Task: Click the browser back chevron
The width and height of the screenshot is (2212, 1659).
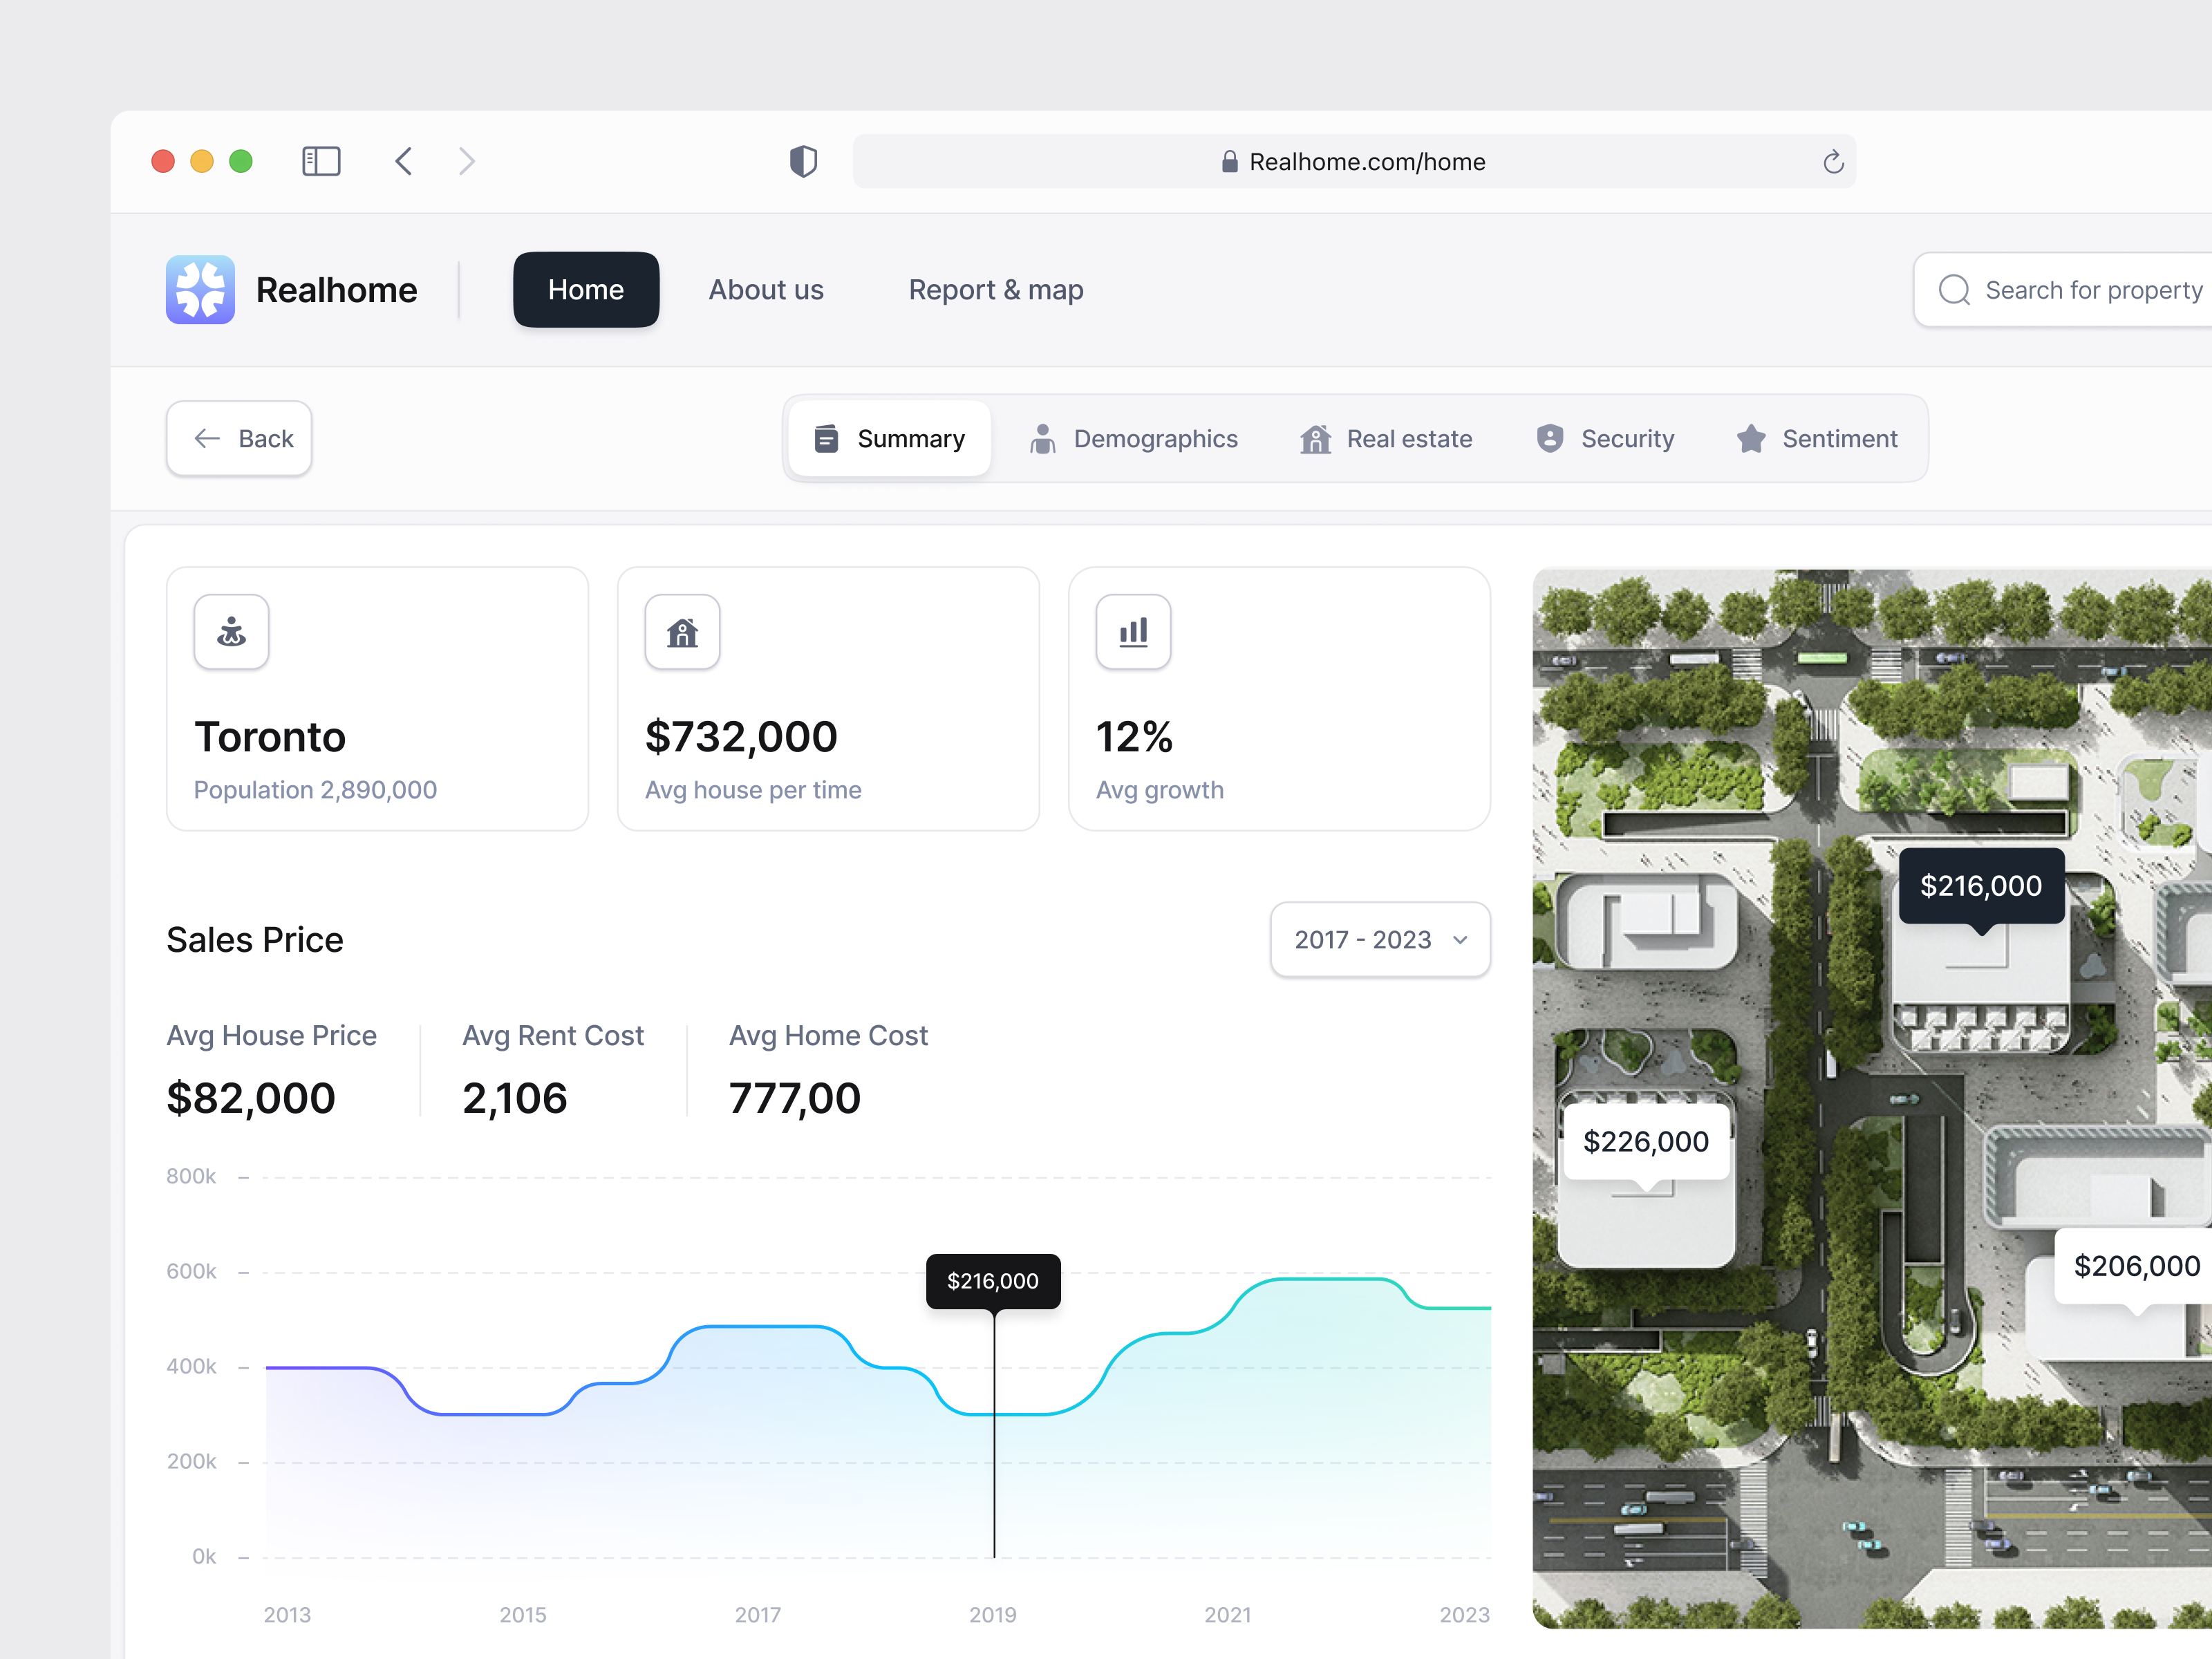Action: tap(404, 161)
